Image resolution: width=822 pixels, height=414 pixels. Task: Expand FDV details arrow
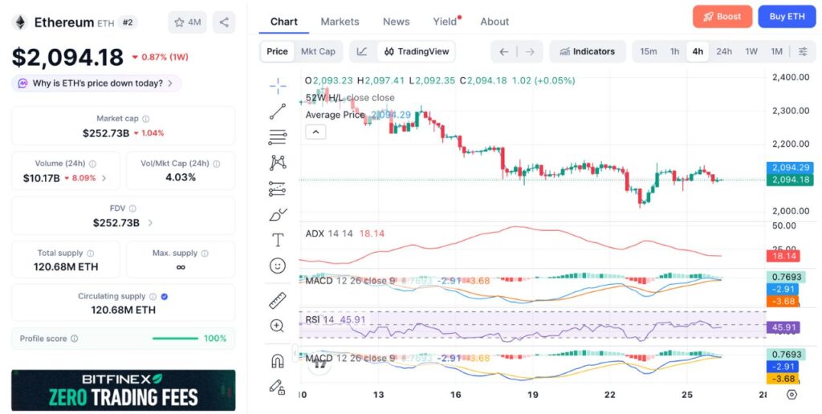click(150, 223)
